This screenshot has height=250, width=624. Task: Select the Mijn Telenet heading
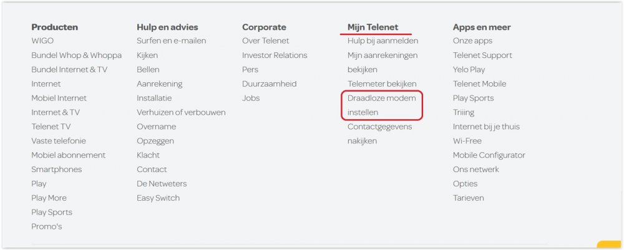(373, 27)
